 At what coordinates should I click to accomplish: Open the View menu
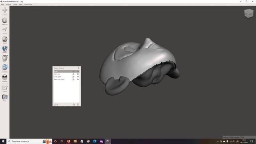(x=15, y=4)
